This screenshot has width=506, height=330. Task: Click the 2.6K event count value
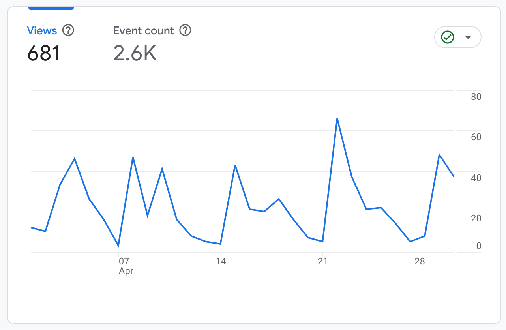[x=135, y=53]
